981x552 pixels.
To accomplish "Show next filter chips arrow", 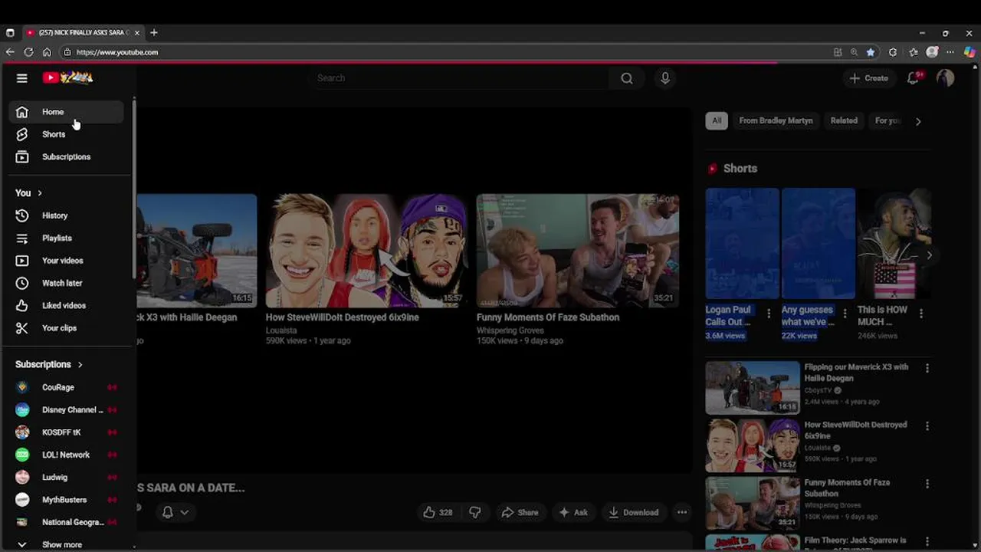I will [x=918, y=121].
